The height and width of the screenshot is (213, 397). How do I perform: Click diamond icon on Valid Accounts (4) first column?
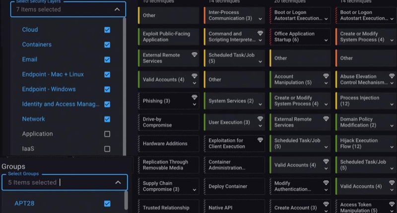coord(194,76)
